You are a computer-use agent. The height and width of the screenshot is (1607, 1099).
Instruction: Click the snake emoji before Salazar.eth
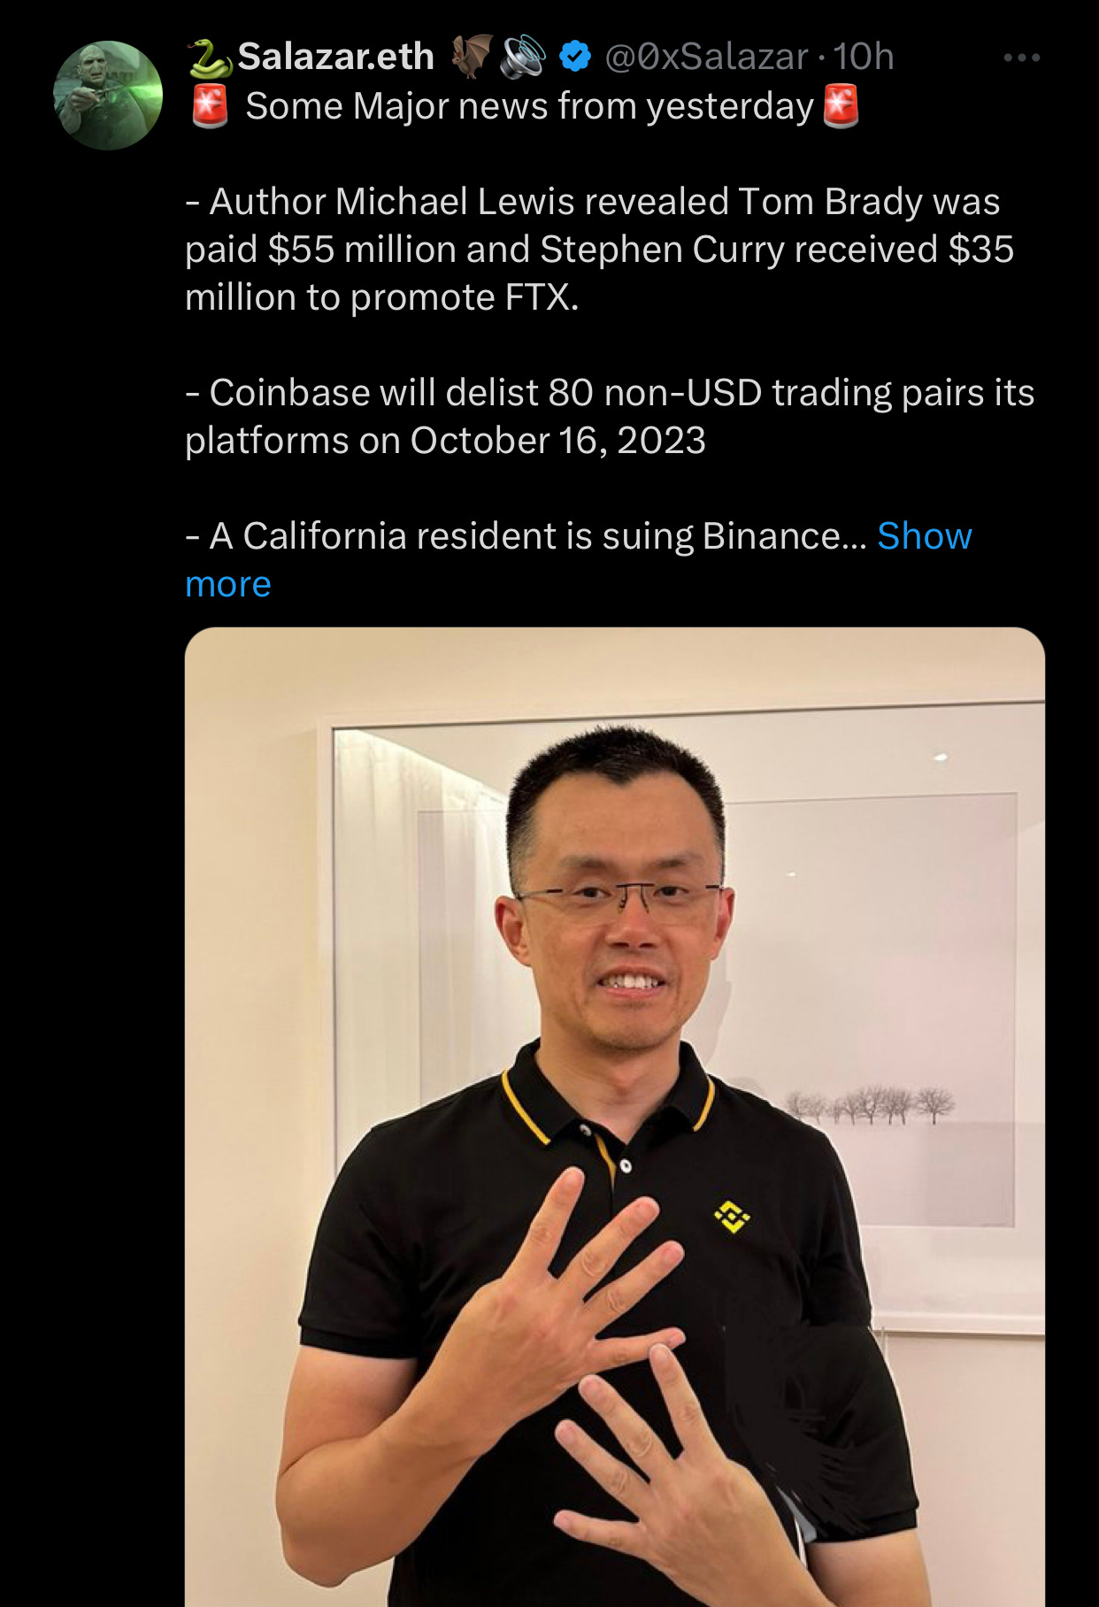(x=210, y=58)
